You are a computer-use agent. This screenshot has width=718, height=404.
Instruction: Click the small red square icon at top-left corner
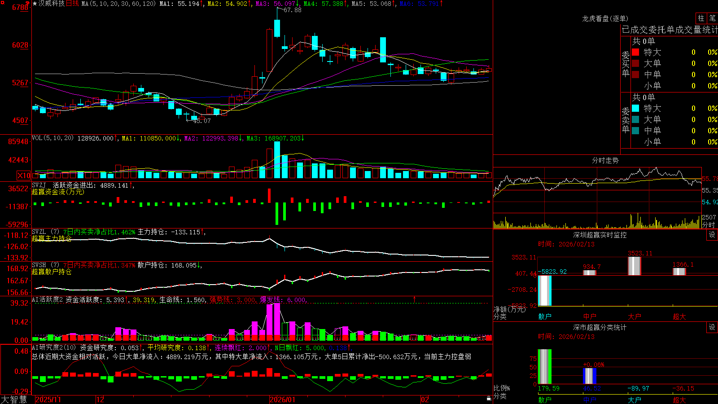[2, 3]
